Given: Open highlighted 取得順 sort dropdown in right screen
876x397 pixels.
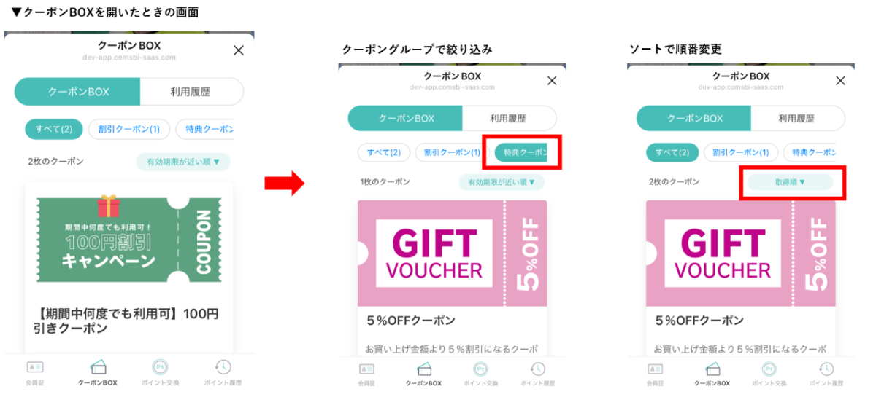Looking at the screenshot, I should [790, 182].
